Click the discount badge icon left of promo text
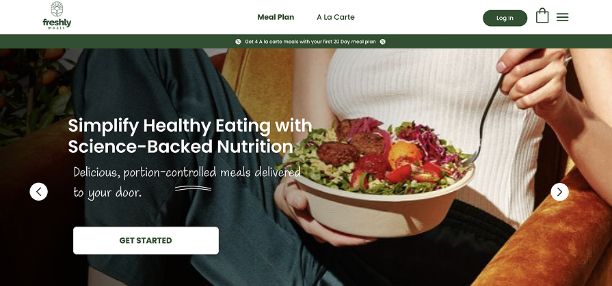 [x=238, y=42]
